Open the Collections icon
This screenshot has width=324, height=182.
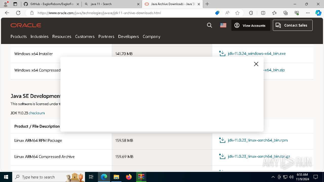tap(286, 13)
